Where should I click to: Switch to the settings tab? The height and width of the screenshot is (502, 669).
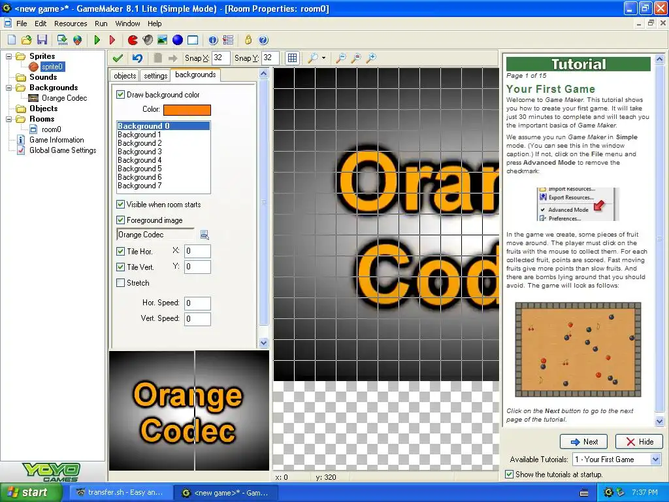click(155, 76)
